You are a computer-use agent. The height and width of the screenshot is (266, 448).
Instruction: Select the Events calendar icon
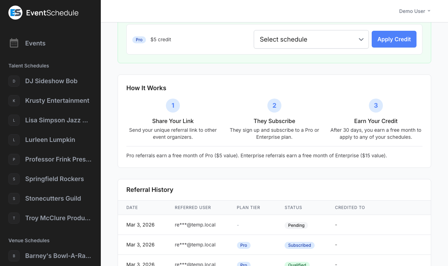pyautogui.click(x=14, y=43)
